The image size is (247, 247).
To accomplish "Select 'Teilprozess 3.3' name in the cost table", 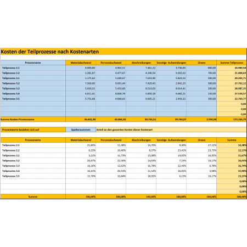I will 11,88.
